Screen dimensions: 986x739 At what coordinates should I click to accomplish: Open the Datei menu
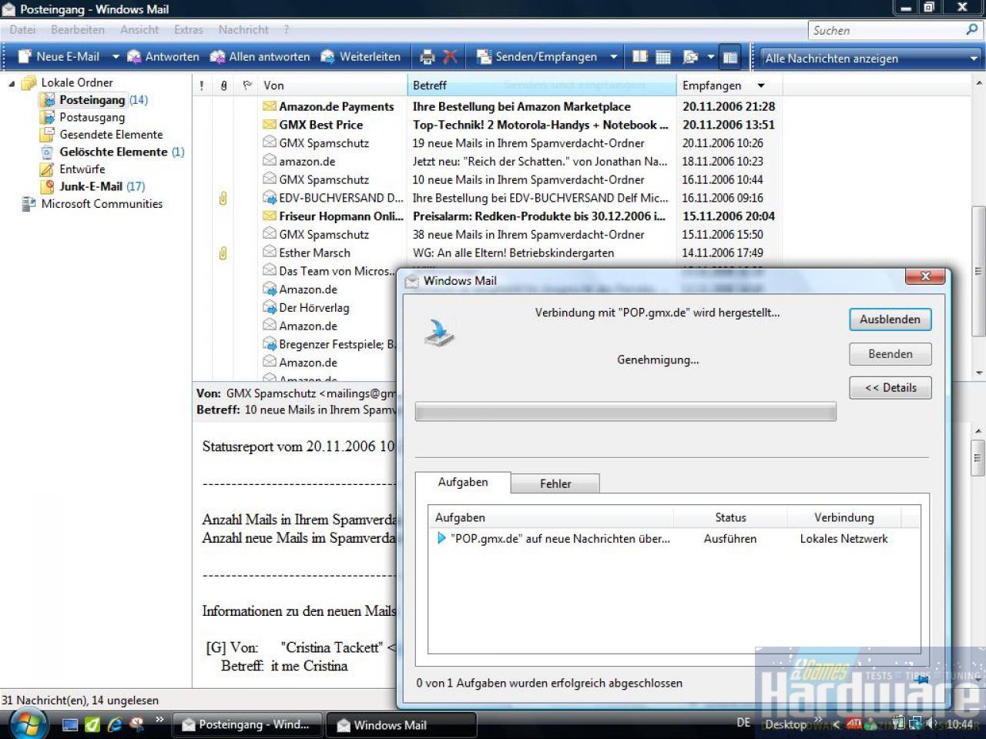[22, 30]
